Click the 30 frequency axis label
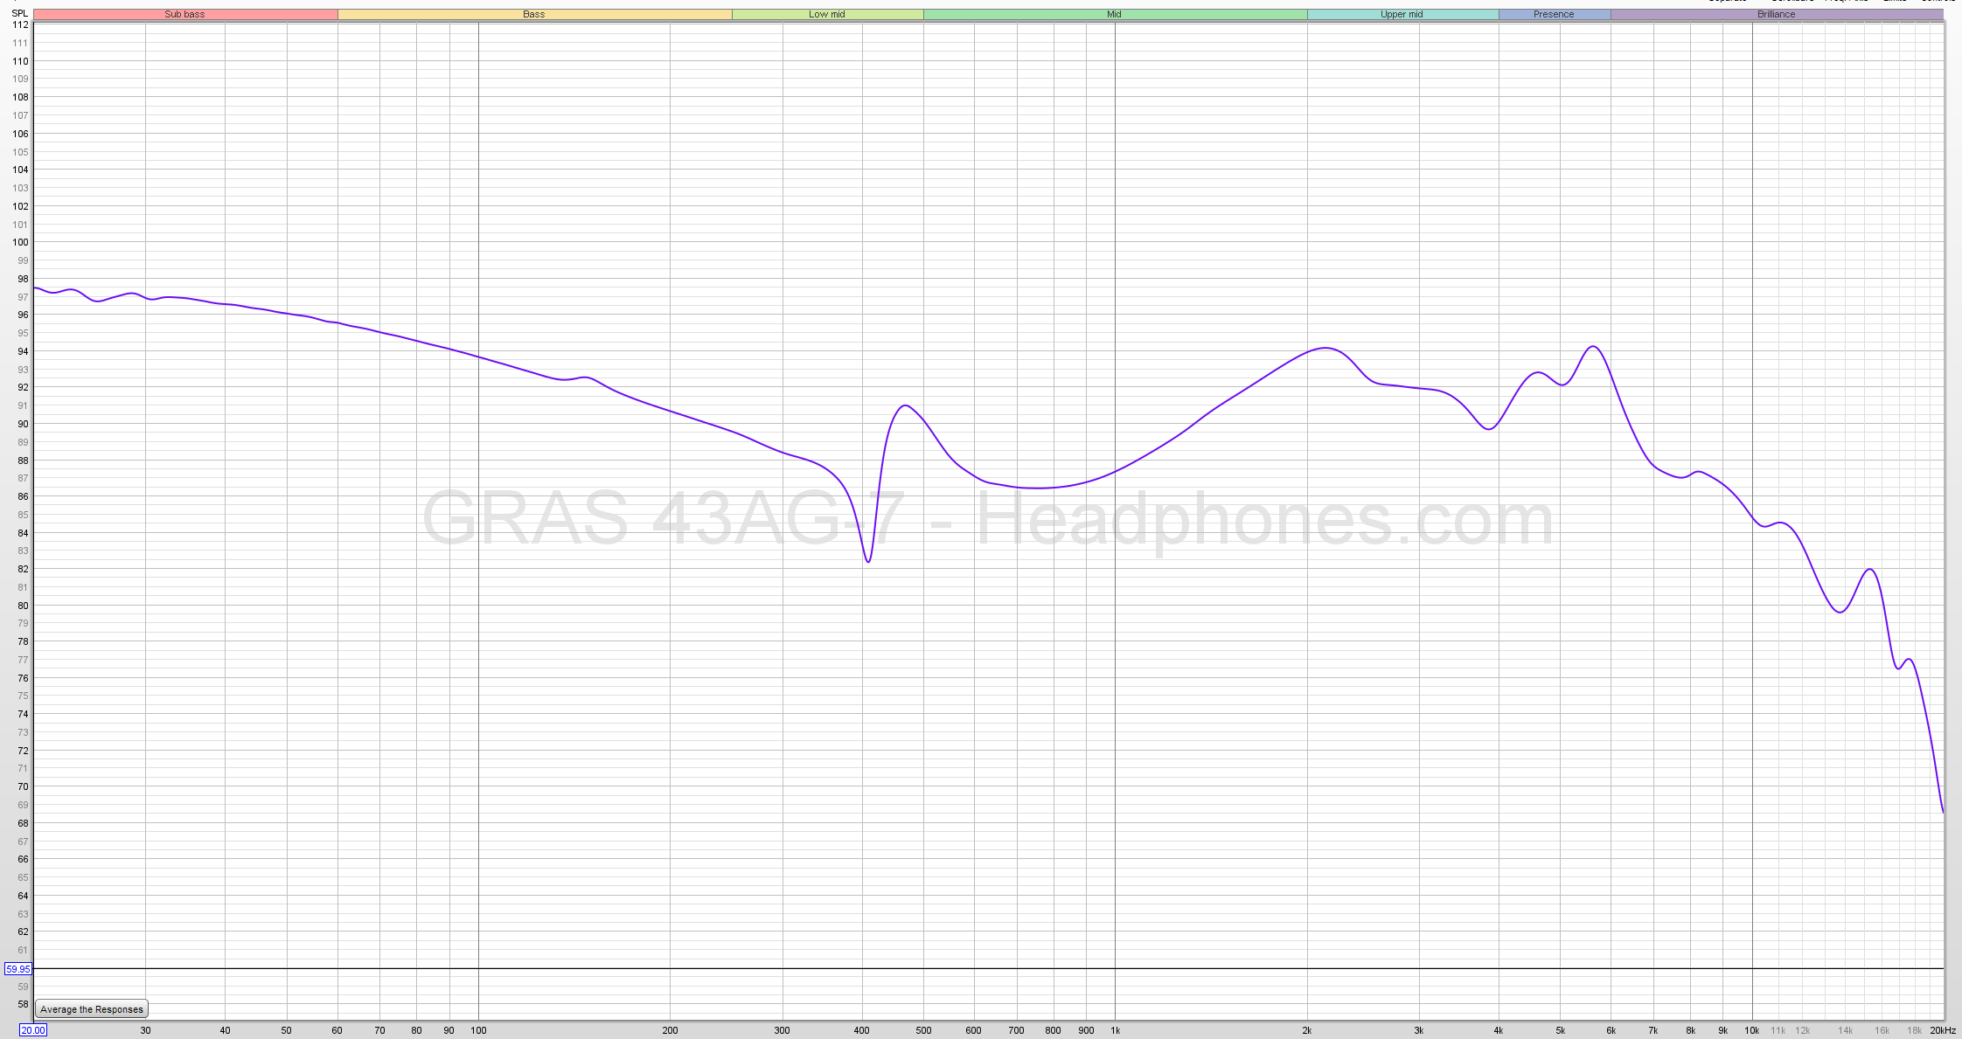 coord(145,1030)
